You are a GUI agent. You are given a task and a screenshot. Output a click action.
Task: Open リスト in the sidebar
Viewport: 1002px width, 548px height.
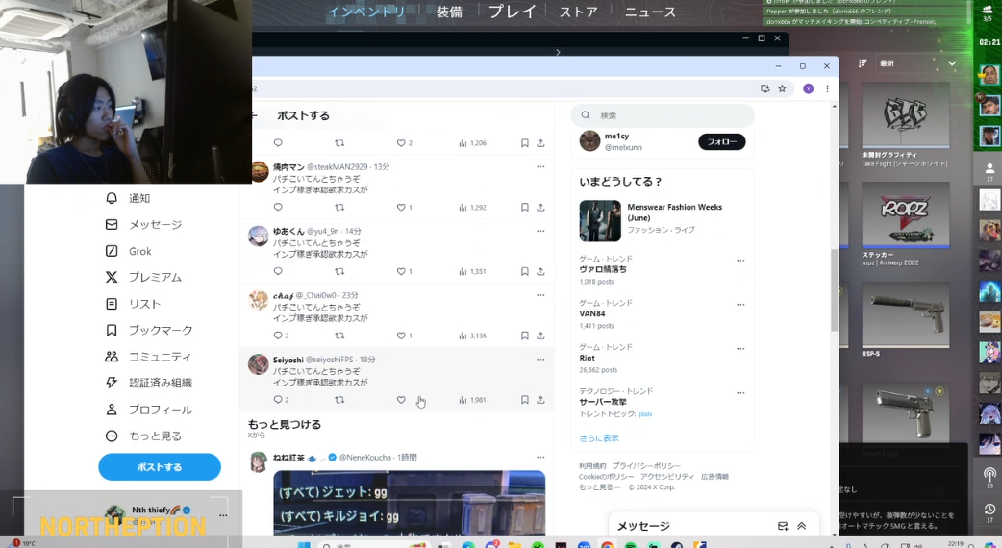pos(133,304)
